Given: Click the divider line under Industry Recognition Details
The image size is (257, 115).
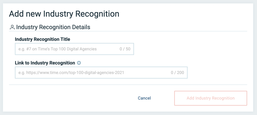Looking at the screenshot, I should tap(128, 31).
